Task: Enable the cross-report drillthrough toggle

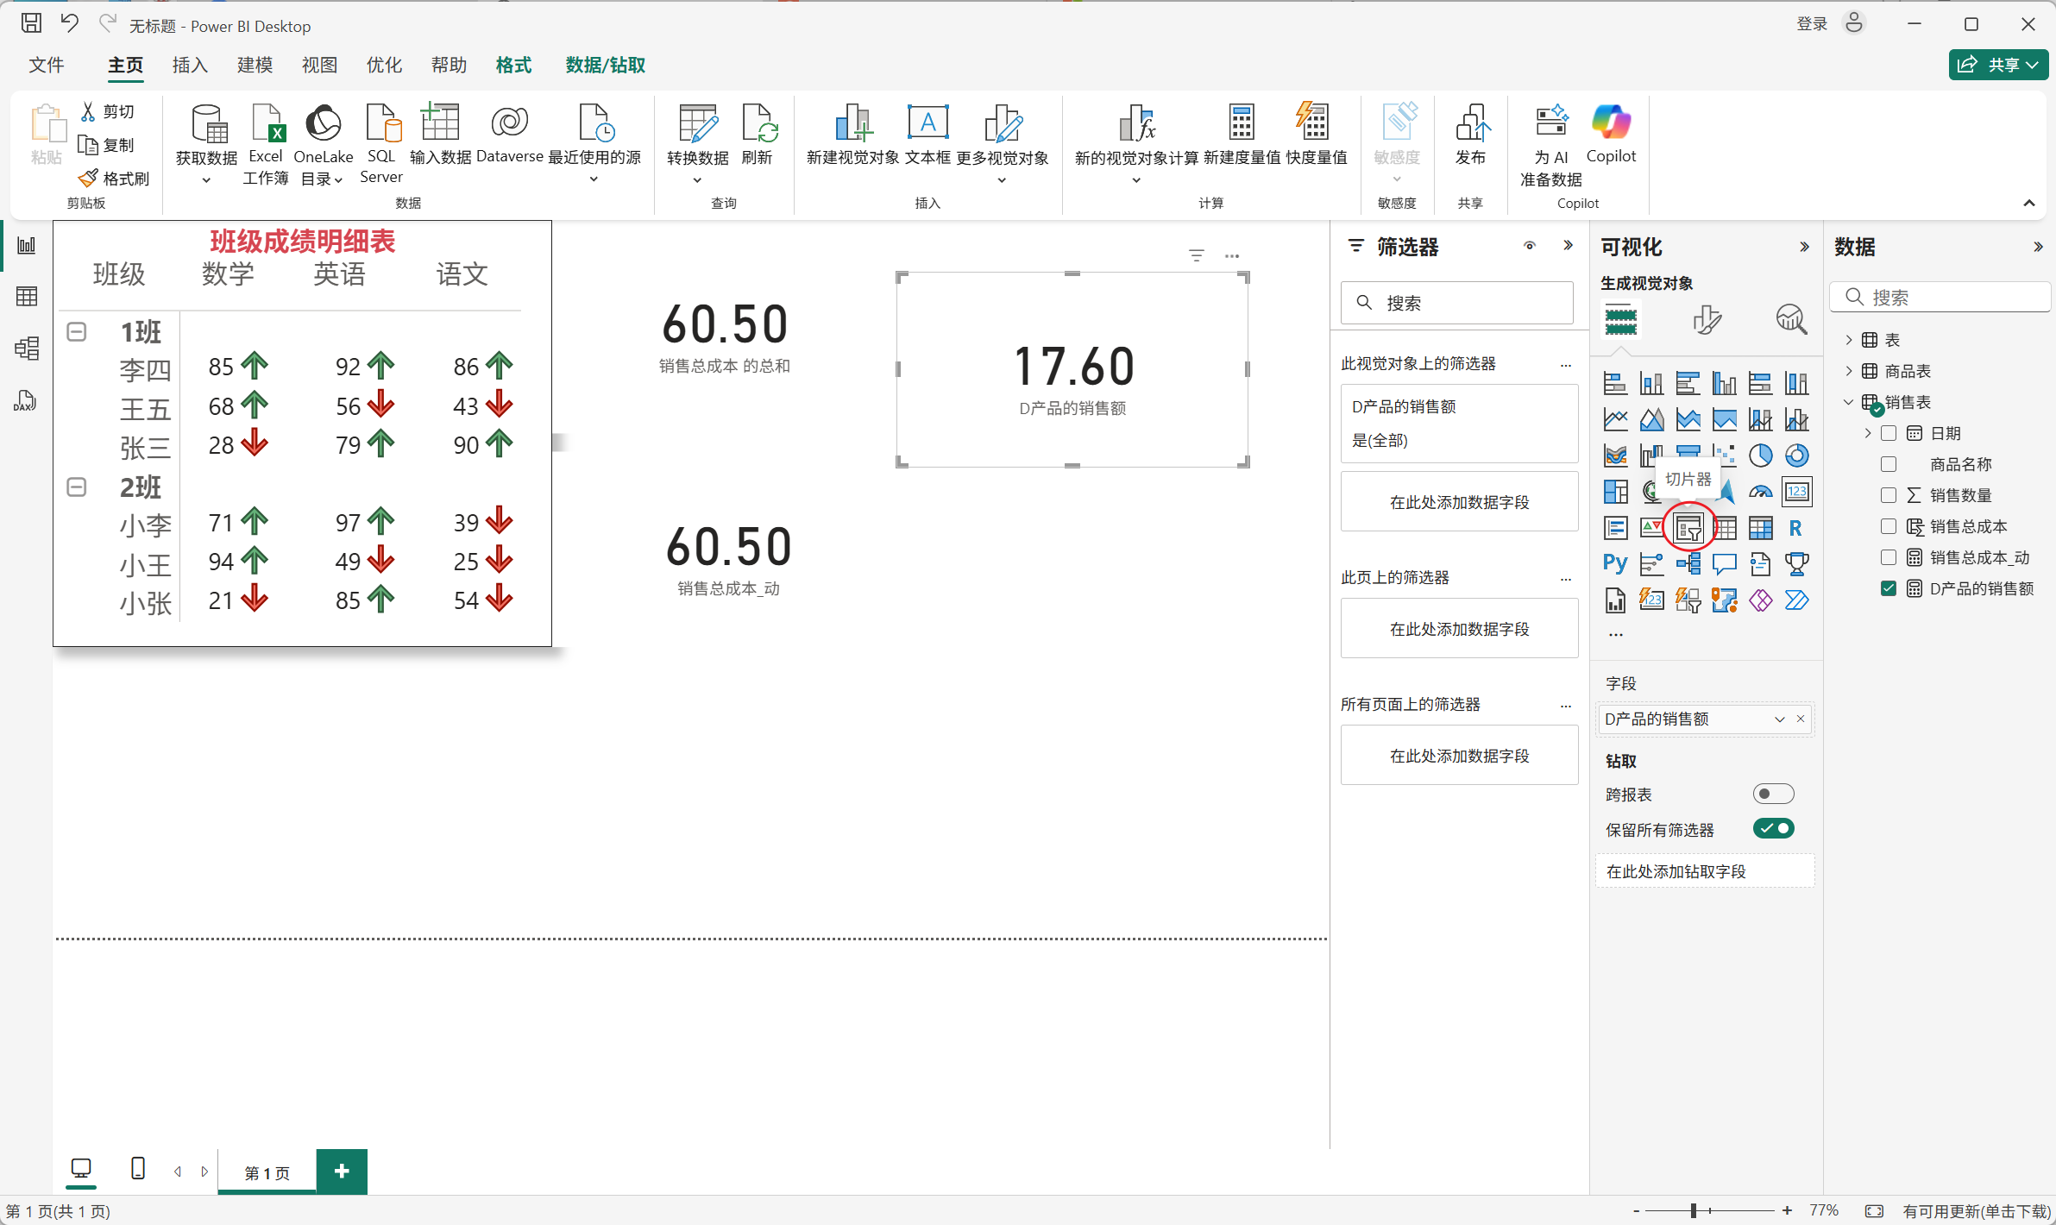Action: pos(1773,794)
